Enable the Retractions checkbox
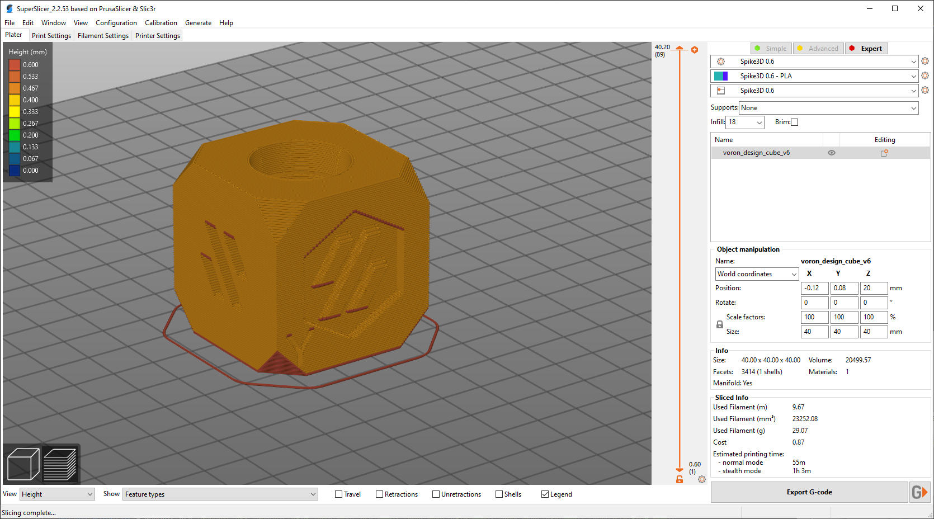 pyautogui.click(x=379, y=494)
